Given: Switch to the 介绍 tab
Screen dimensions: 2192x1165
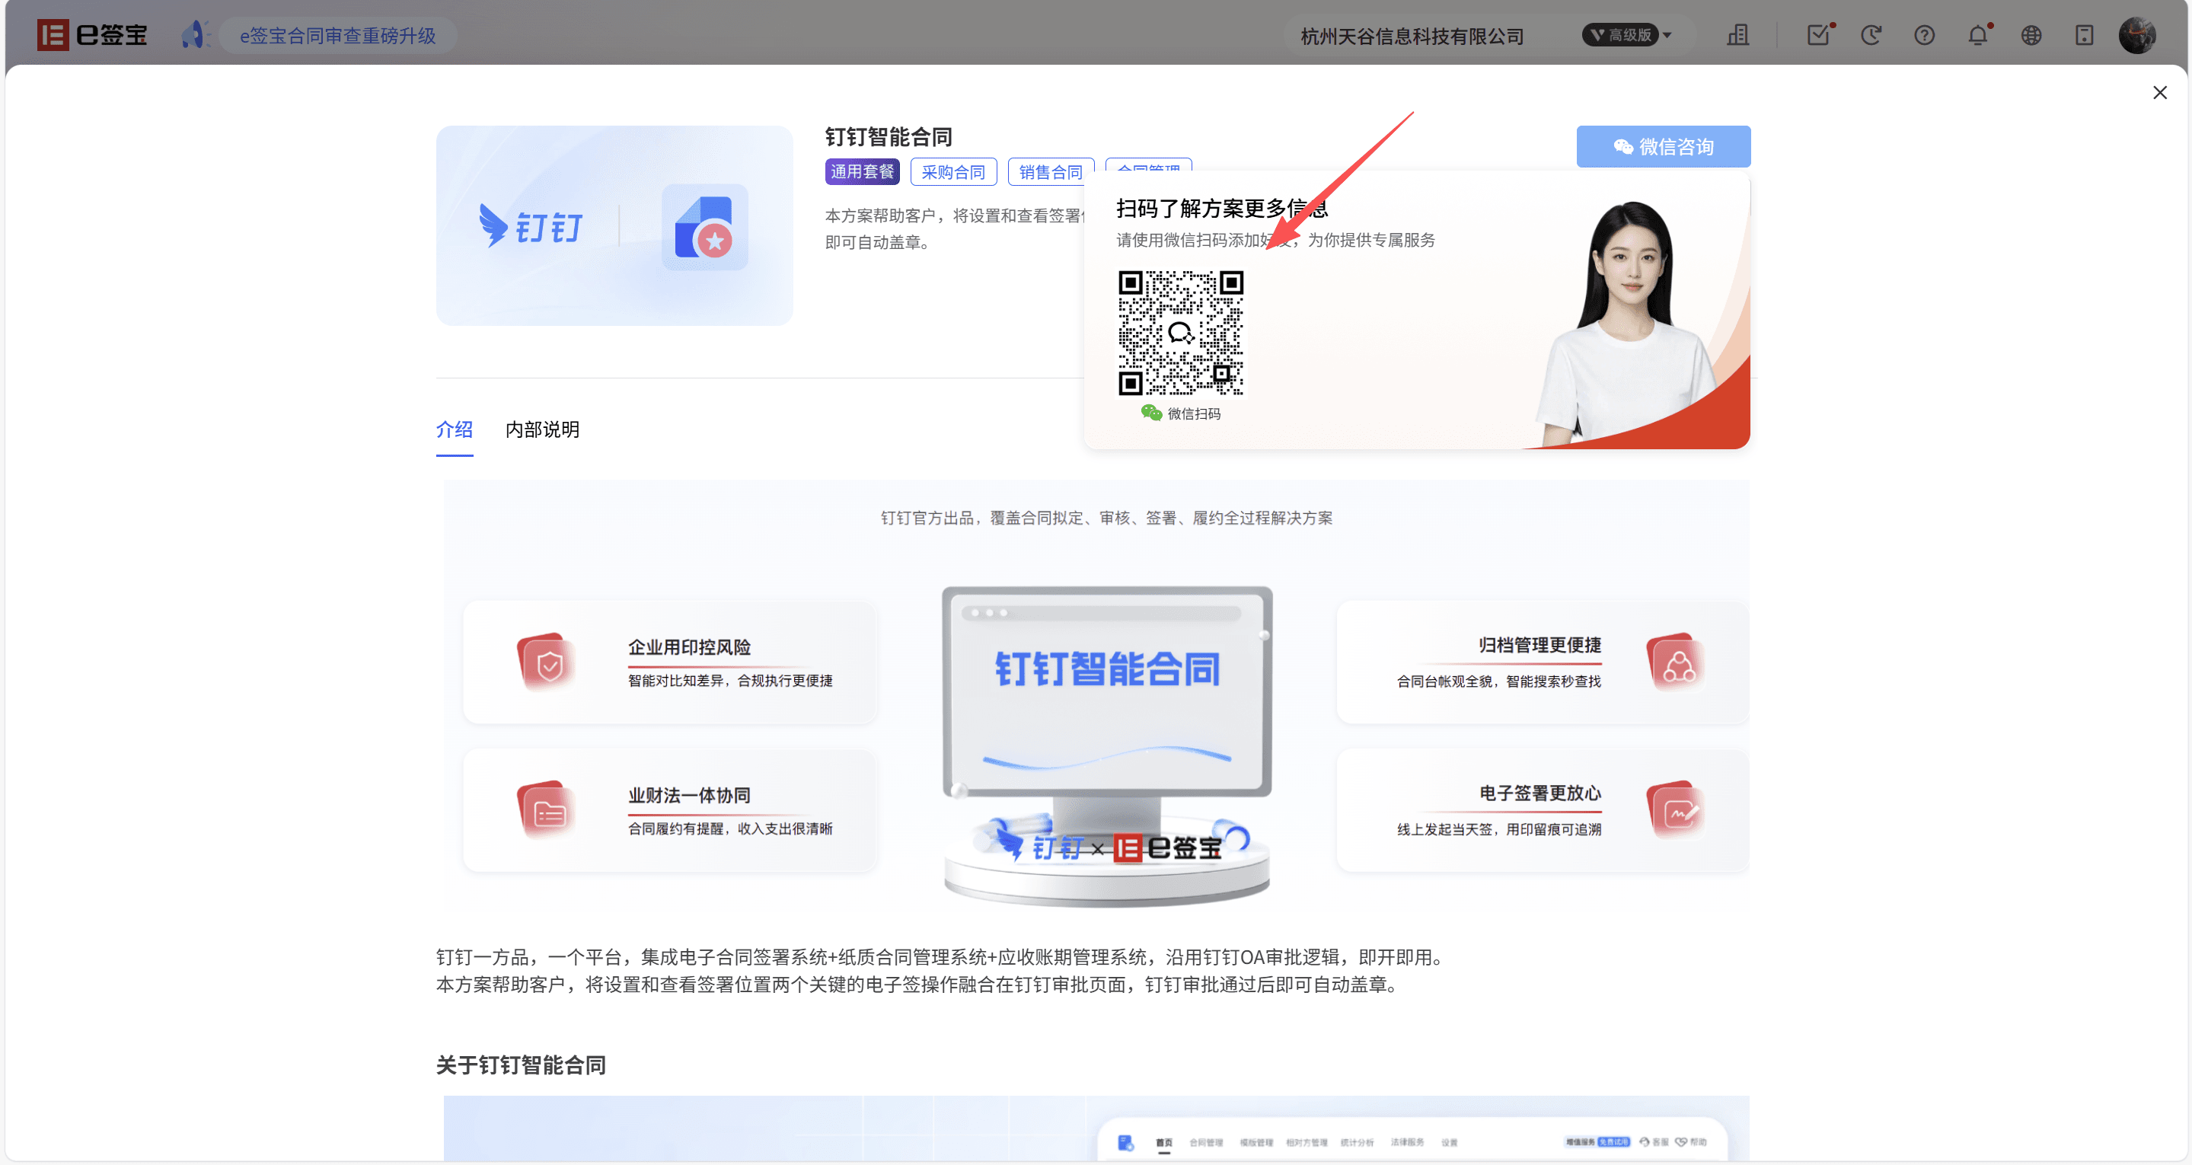Looking at the screenshot, I should click(455, 429).
